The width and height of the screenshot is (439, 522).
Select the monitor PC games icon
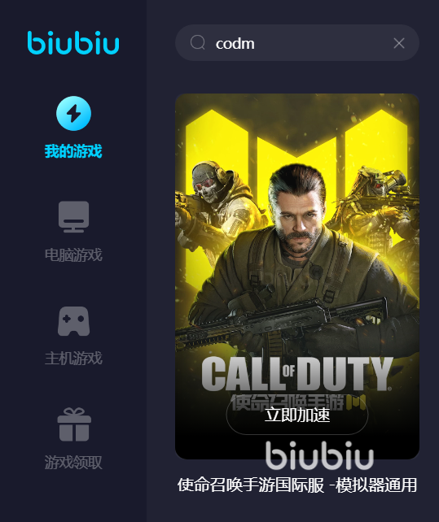point(74,216)
